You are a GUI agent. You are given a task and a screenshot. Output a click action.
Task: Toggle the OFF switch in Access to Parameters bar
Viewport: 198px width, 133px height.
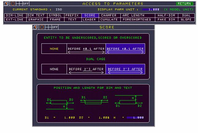[26, 4]
